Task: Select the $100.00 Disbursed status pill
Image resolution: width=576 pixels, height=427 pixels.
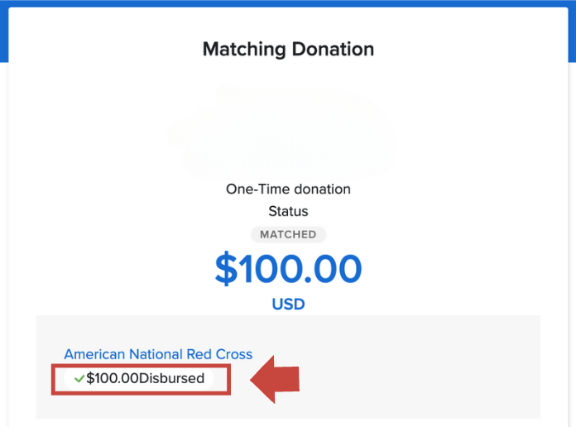Action: coord(139,379)
